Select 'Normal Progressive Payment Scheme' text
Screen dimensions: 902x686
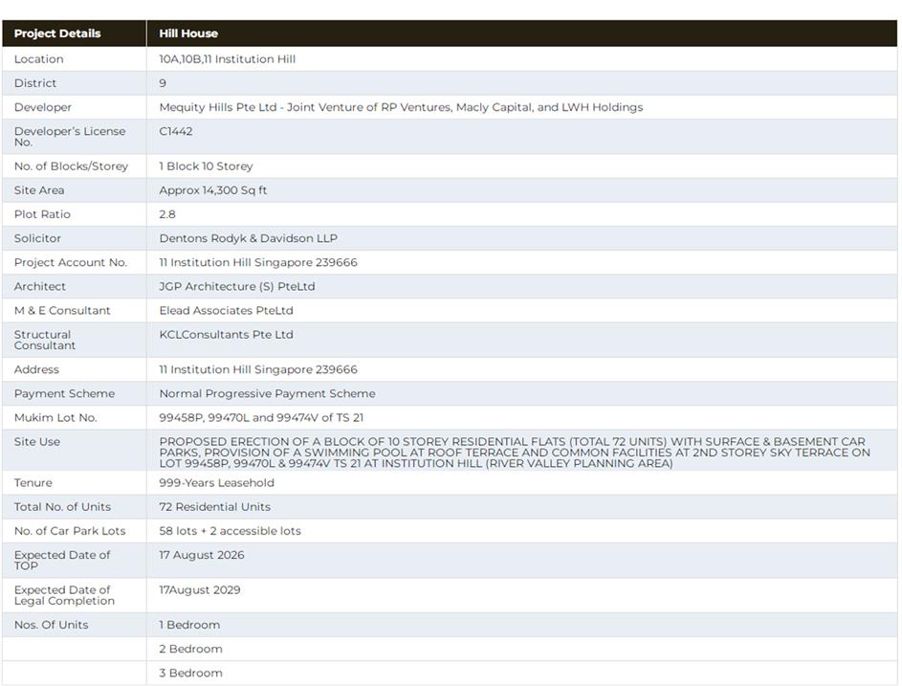(267, 393)
